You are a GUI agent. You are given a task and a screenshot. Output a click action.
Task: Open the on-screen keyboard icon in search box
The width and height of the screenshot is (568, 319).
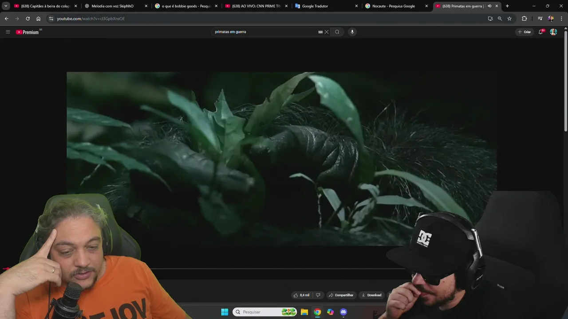click(x=320, y=32)
